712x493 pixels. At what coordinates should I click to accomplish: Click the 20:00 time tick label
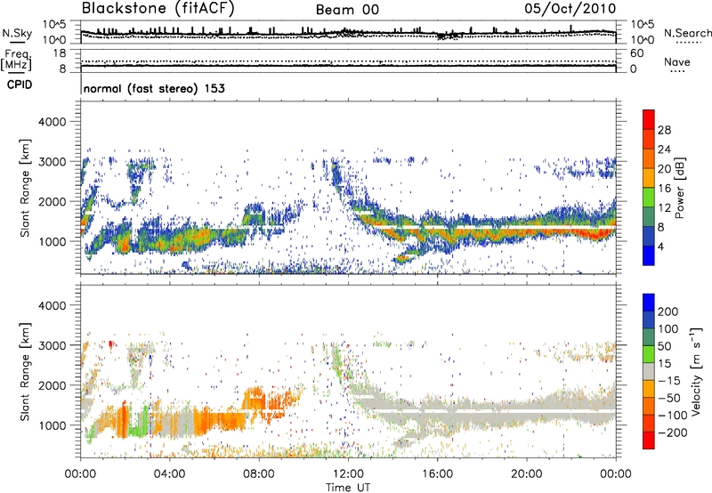pyautogui.click(x=526, y=474)
